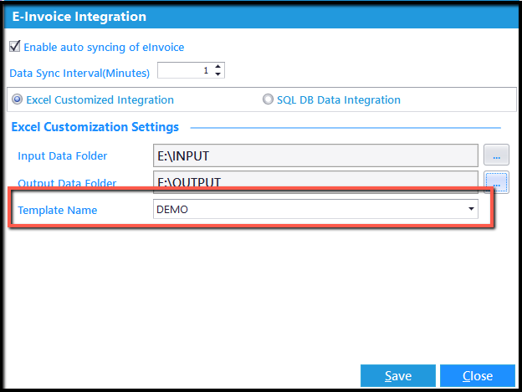Click the Template Name dropdown arrow
This screenshot has height=392, width=522.
point(471,209)
